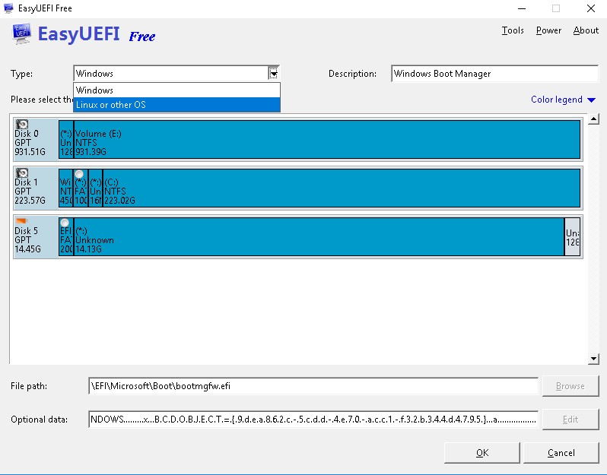Click the Disk 5 USB drive icon
This screenshot has height=475, width=607.
click(x=21, y=221)
